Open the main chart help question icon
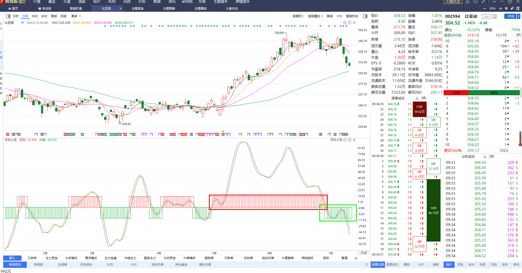Image resolution: width=522 pixels, height=273 pixels. [349, 23]
